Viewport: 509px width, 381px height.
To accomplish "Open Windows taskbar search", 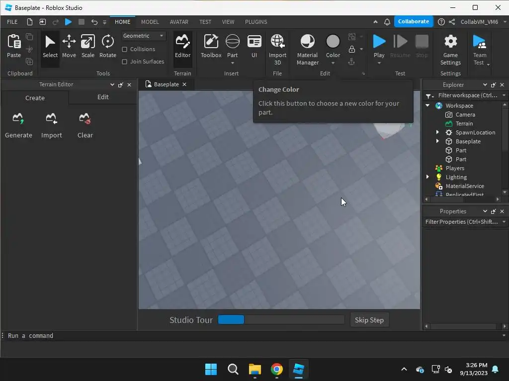I will click(x=233, y=369).
